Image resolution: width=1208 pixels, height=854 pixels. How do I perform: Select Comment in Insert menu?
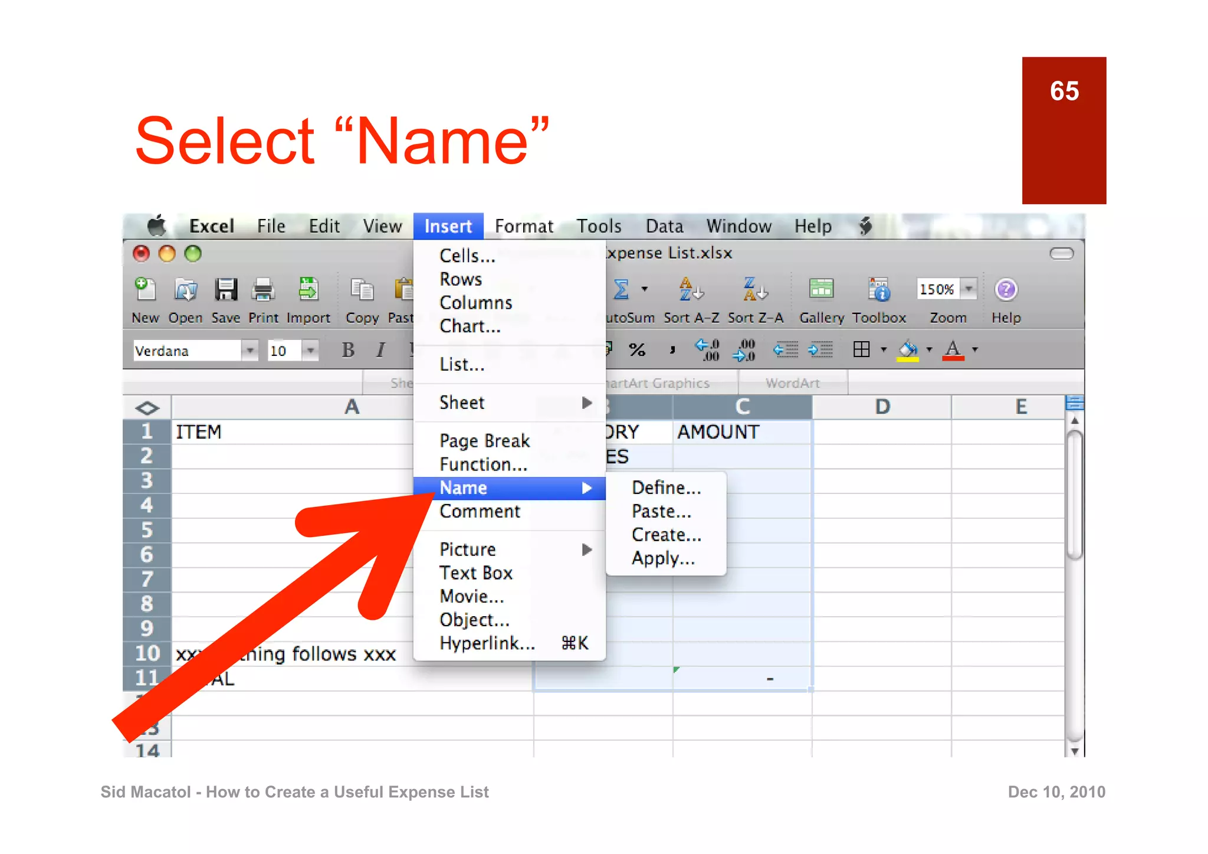(x=510, y=511)
